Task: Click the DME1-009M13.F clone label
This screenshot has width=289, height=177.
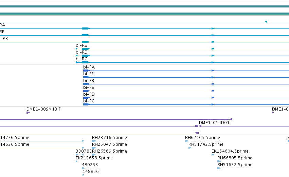Action: click(x=43, y=109)
